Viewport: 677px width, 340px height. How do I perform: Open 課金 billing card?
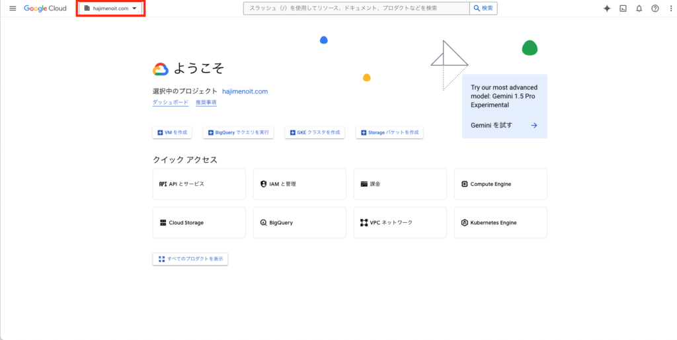[x=400, y=184]
